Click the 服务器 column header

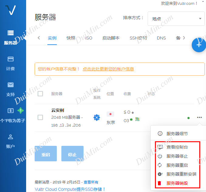(x=57, y=94)
